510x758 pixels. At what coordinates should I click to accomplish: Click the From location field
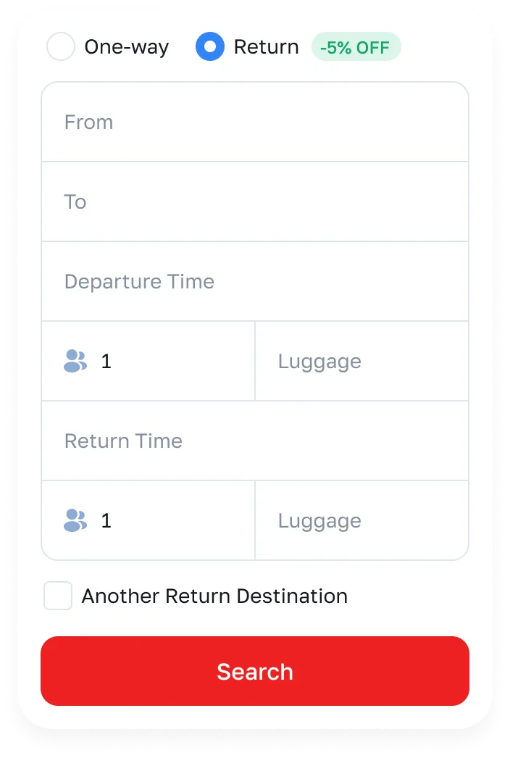255,122
